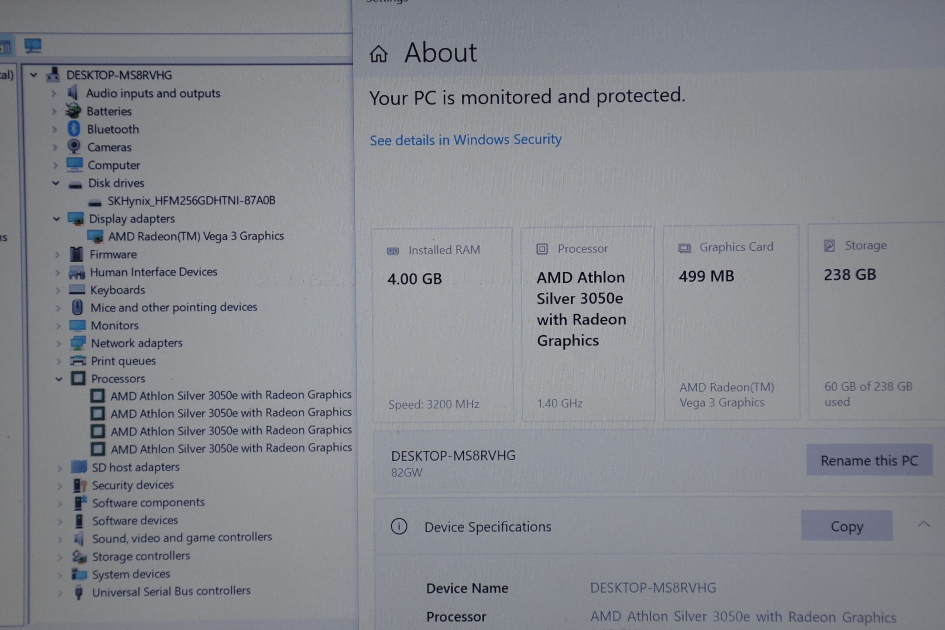This screenshot has height=630, width=945.
Task: Click the 'Speed: 3200 MHz' text
Action: point(434,404)
